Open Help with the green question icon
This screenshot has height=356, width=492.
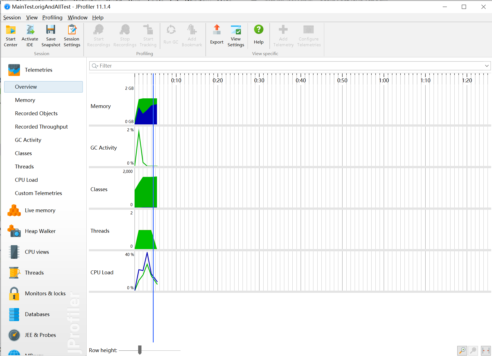click(x=259, y=35)
